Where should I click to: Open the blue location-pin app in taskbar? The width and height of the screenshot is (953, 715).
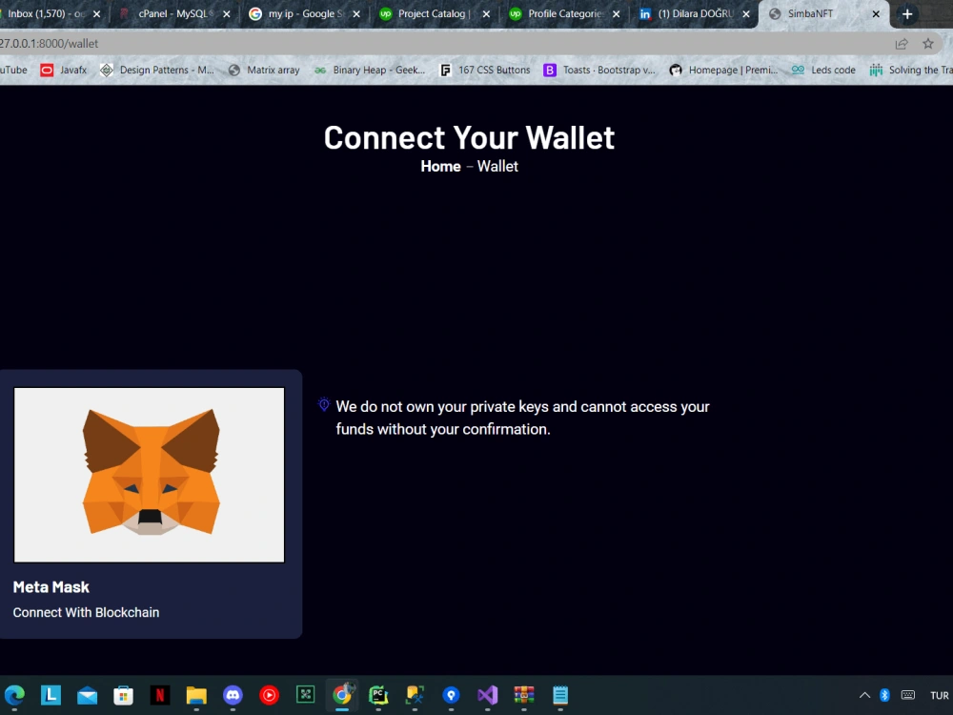(451, 695)
